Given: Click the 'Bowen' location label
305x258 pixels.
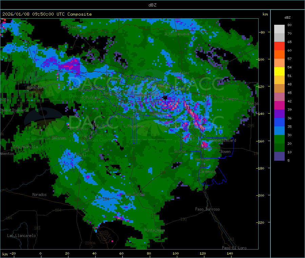Looking at the screenshot, I should pos(226,152).
